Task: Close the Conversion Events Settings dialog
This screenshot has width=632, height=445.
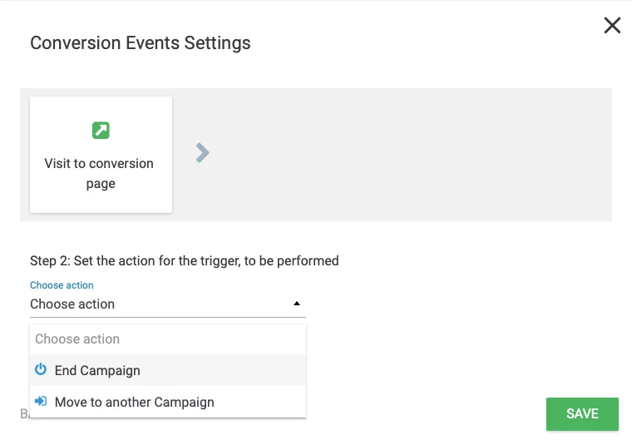Action: (x=612, y=26)
